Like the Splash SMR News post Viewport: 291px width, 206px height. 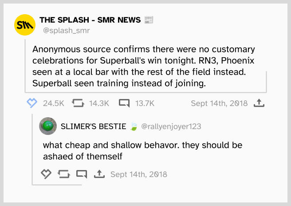[31, 103]
